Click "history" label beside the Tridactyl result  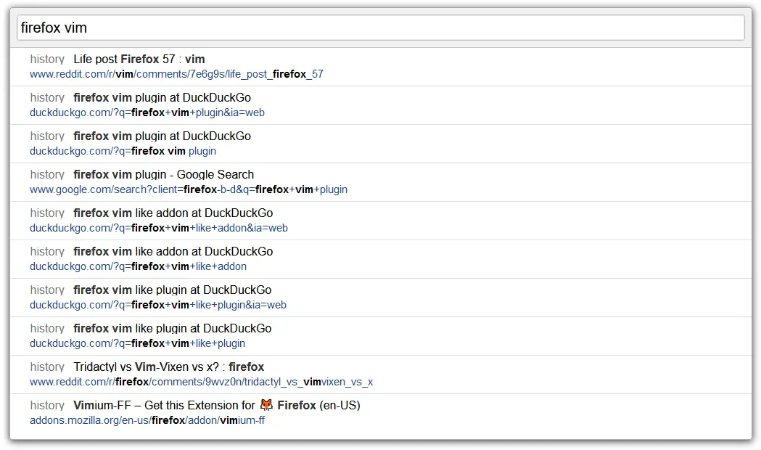(47, 367)
